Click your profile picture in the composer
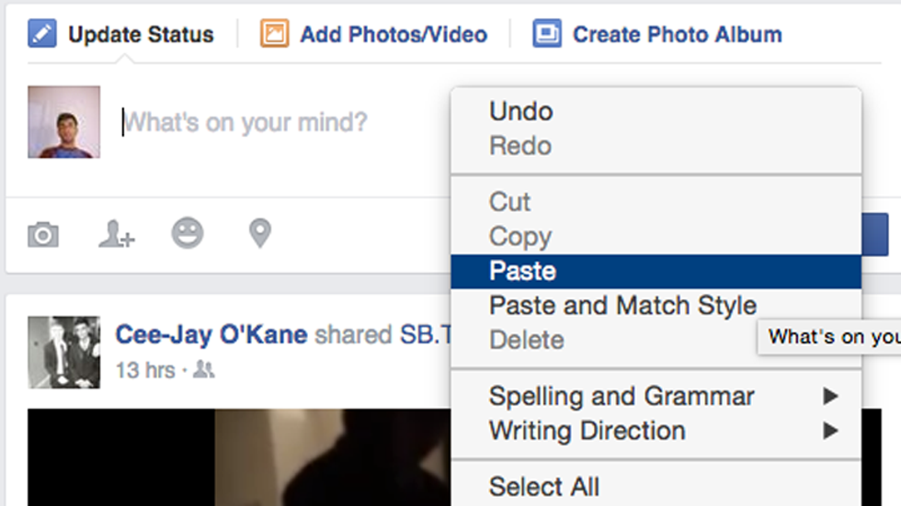This screenshot has height=506, width=901. click(63, 122)
